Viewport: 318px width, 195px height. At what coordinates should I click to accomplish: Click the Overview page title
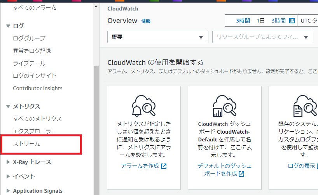pyautogui.click(x=122, y=21)
